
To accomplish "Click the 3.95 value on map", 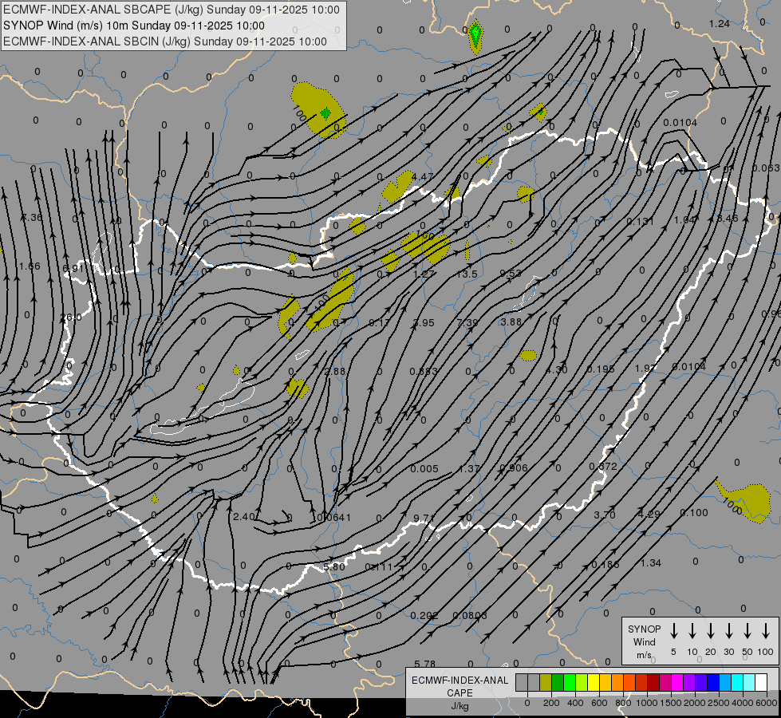I will click(424, 323).
